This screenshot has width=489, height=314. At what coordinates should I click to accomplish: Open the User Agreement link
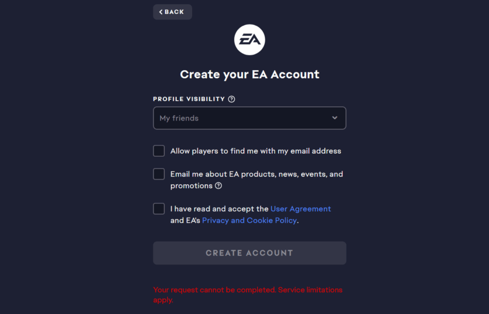pos(300,209)
